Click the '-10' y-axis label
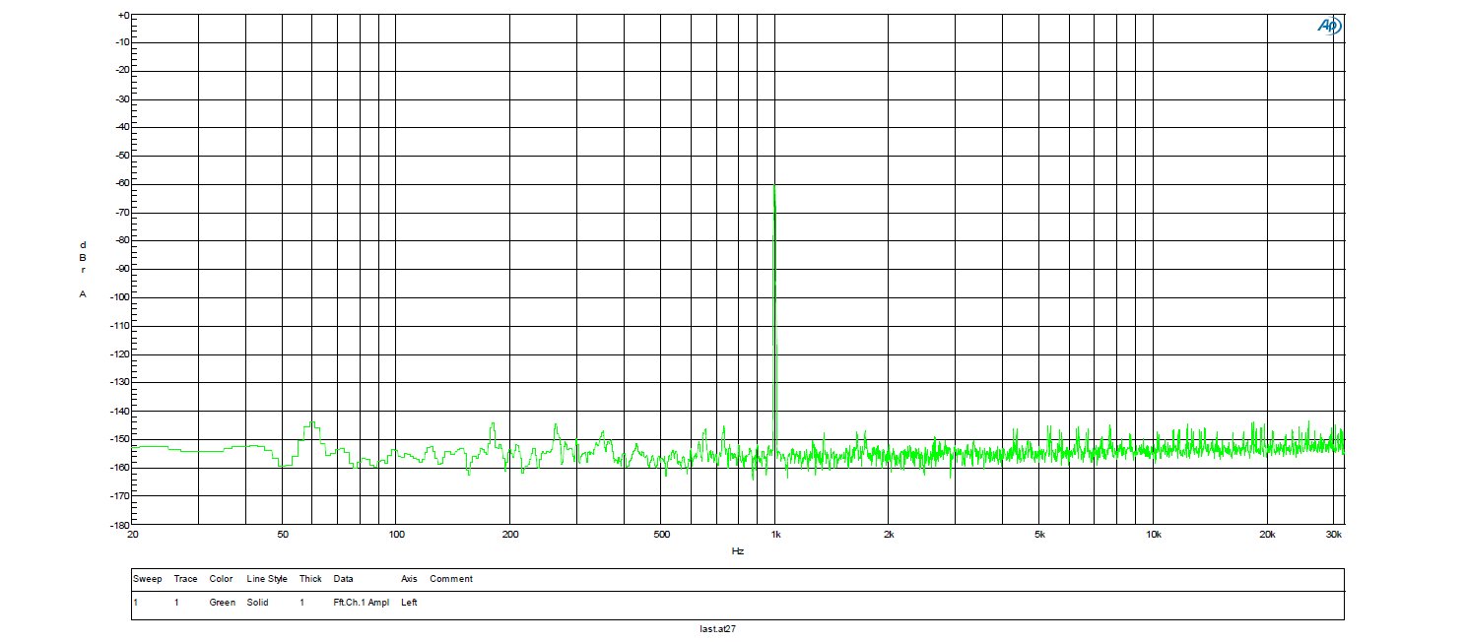1466x642 pixels. [x=123, y=42]
